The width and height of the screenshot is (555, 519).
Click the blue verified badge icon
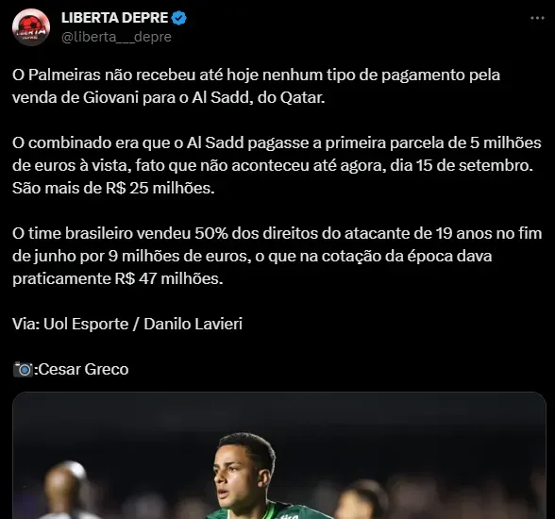point(179,18)
